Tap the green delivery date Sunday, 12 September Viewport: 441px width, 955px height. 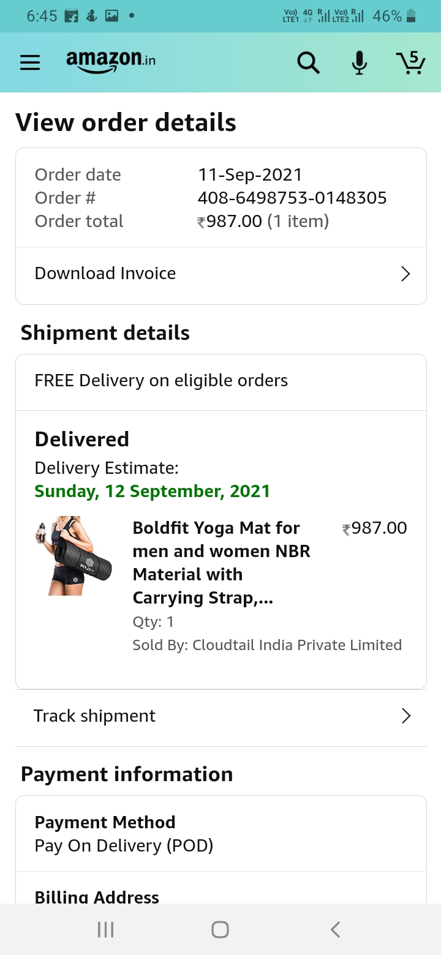click(152, 491)
